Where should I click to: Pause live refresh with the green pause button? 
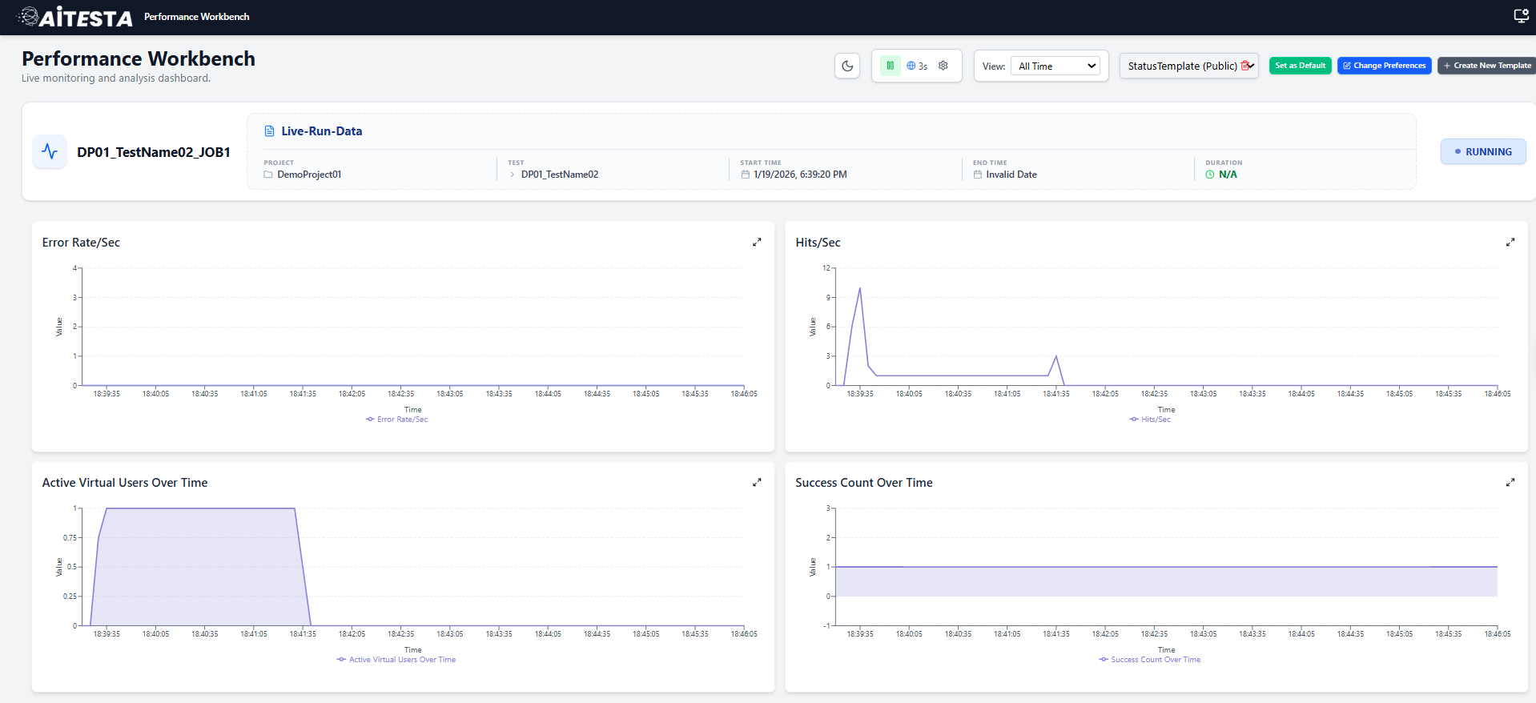890,66
